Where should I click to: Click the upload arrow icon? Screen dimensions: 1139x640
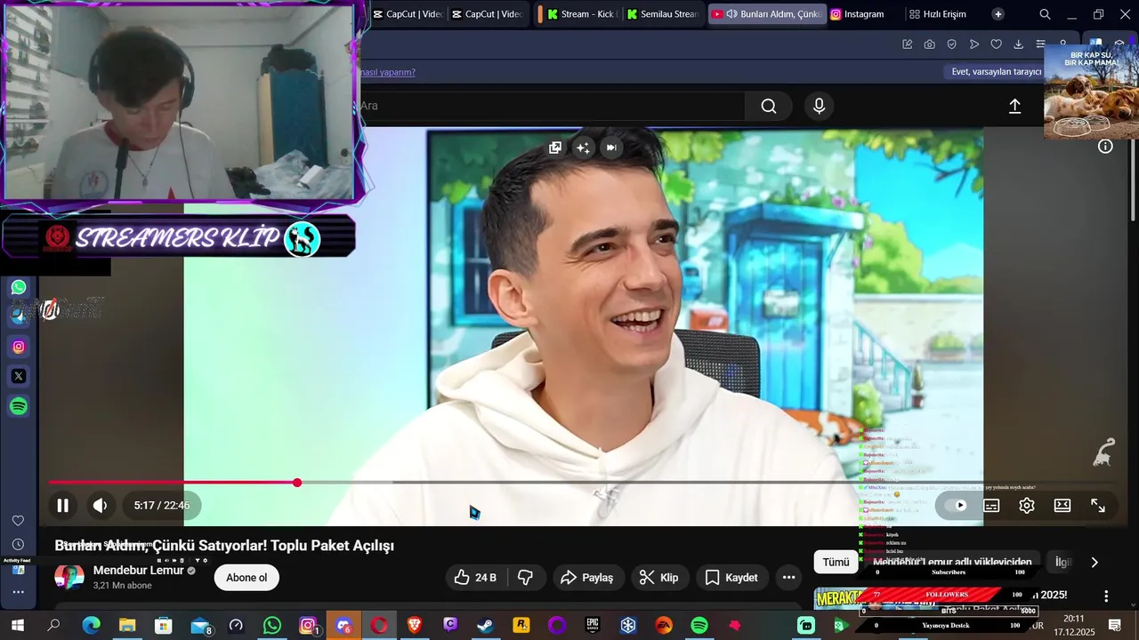1014,107
